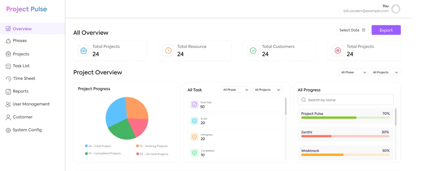
Task: Open the Select Date picker
Action: pos(352,30)
